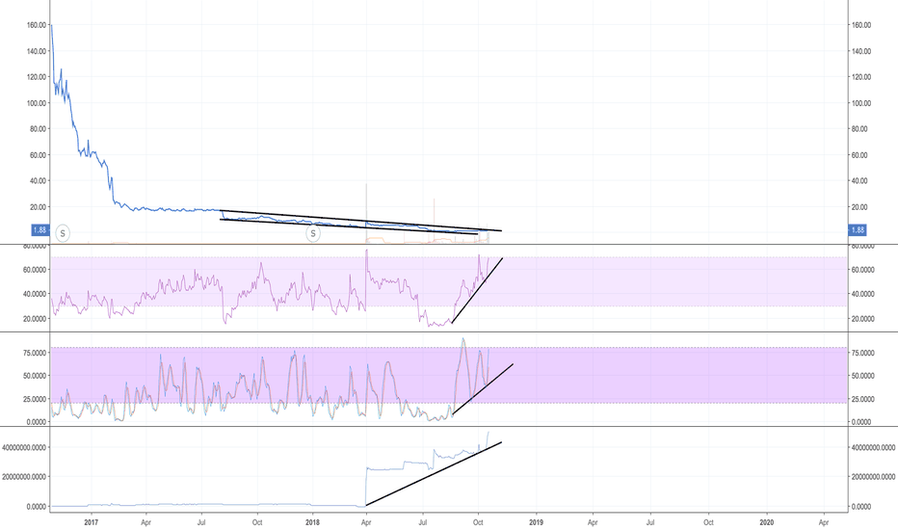The width and height of the screenshot is (898, 530).
Task: Click 100.00 on the right price axis
Action: (861, 103)
